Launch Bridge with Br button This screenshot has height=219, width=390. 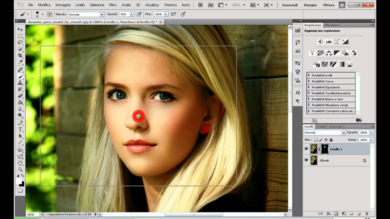tap(200, 5)
